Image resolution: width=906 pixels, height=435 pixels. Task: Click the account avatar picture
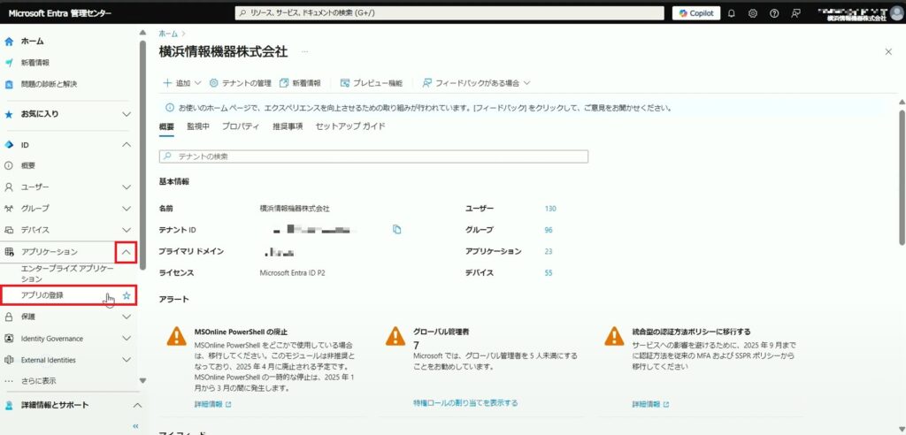896,13
